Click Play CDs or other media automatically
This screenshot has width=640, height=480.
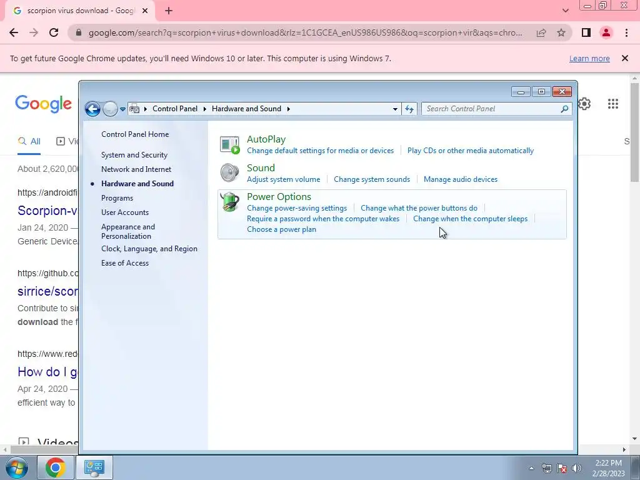click(x=471, y=151)
